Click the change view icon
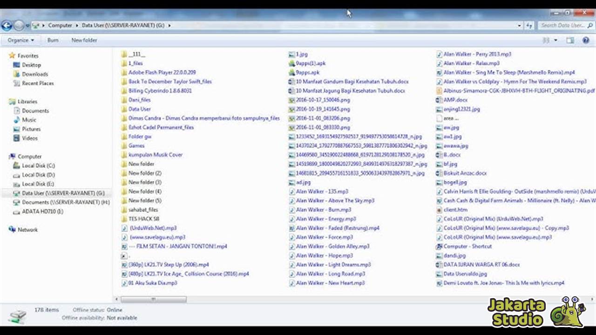Screen dimensions: 596x335 pyautogui.click(x=546, y=40)
